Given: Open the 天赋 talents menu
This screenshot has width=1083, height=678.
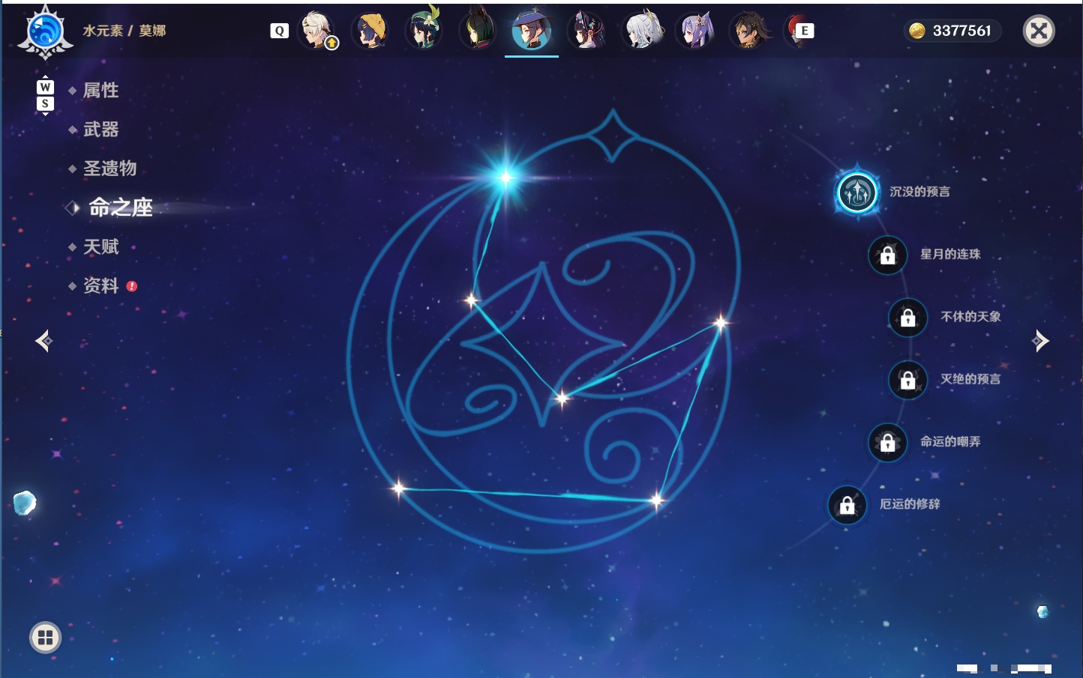Looking at the screenshot, I should 100,246.
